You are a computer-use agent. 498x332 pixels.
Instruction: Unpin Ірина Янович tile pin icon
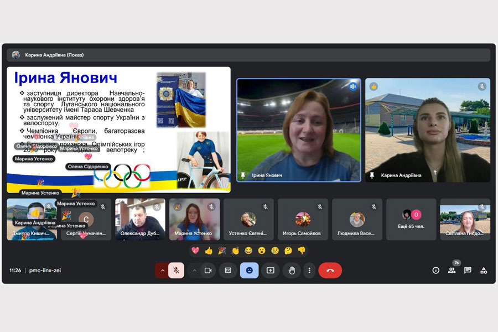[243, 175]
